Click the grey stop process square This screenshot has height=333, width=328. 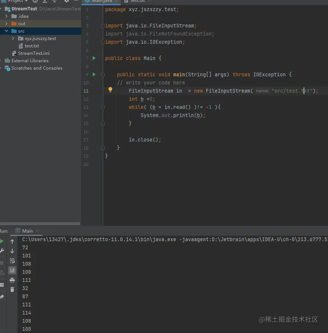pos(1,263)
